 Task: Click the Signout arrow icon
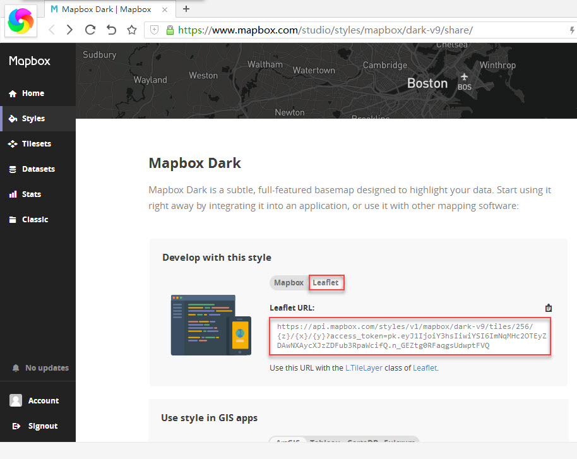(x=16, y=426)
